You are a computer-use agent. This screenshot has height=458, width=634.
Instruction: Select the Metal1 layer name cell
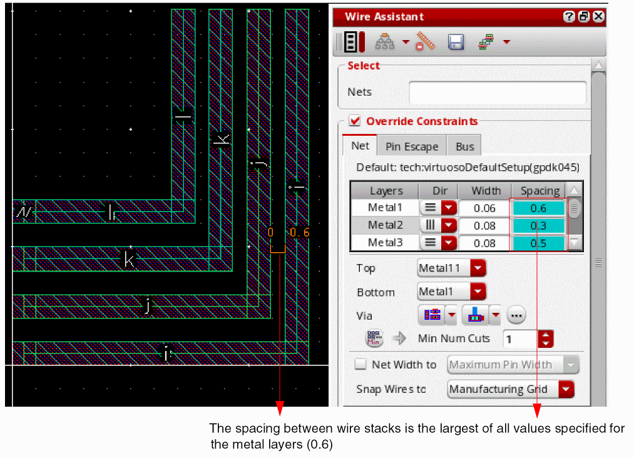[385, 208]
